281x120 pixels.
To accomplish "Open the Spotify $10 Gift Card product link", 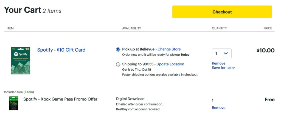I will tap(61, 50).
